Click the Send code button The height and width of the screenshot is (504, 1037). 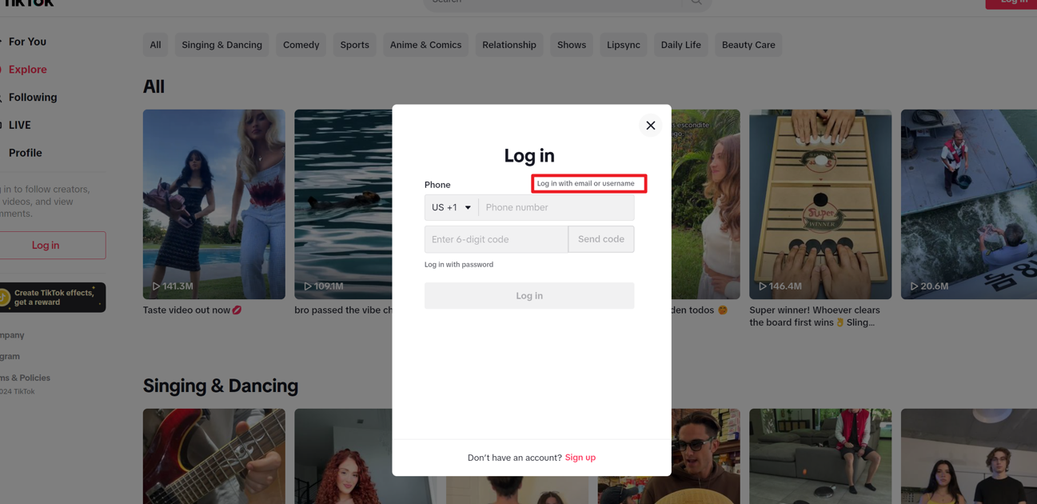(601, 239)
